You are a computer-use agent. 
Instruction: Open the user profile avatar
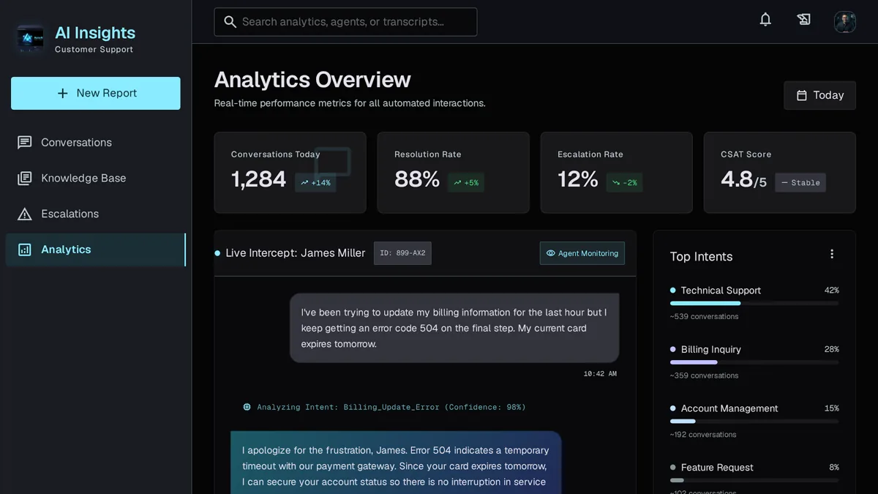point(845,21)
